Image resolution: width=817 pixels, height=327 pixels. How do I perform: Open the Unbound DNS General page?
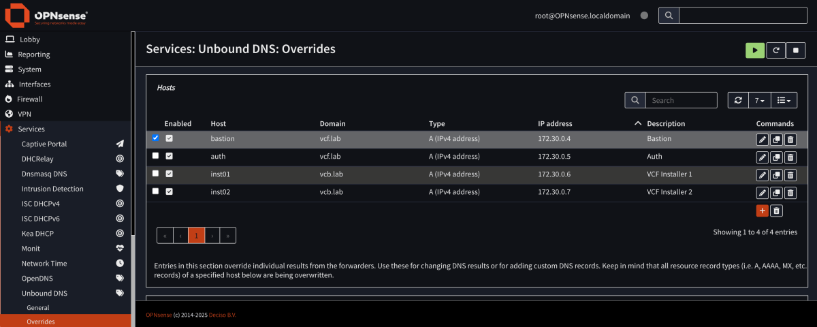[65, 308]
